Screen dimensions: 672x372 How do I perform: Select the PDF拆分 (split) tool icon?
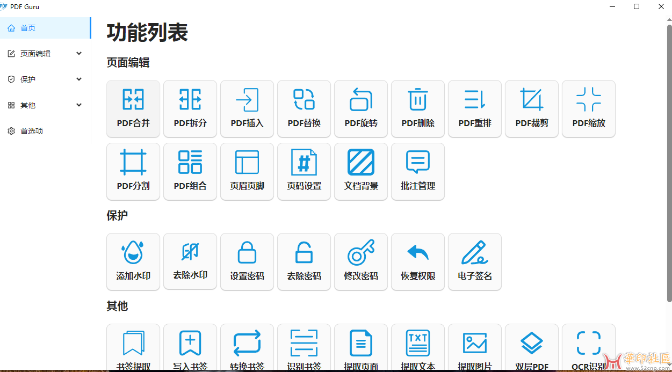[190, 100]
